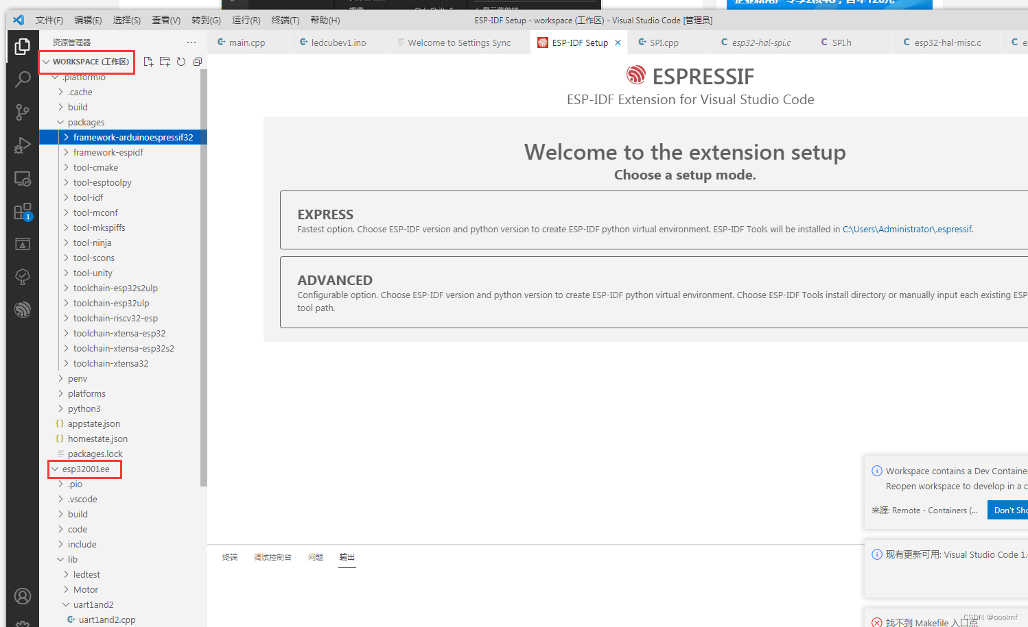Collapse the lib folder
Image resolution: width=1028 pixels, height=627 pixels.
tap(123, 559)
